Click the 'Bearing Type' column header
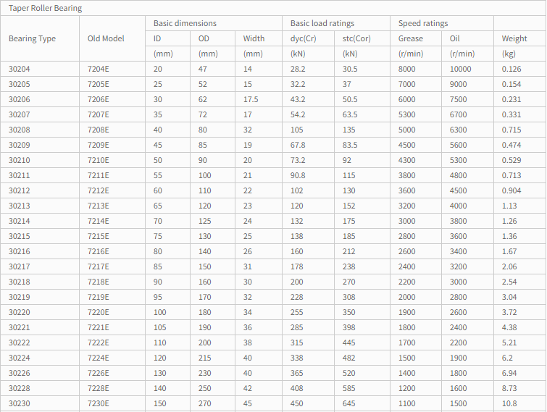547x412 pixels. (x=32, y=38)
